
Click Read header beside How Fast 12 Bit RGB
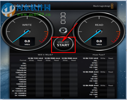111,85
